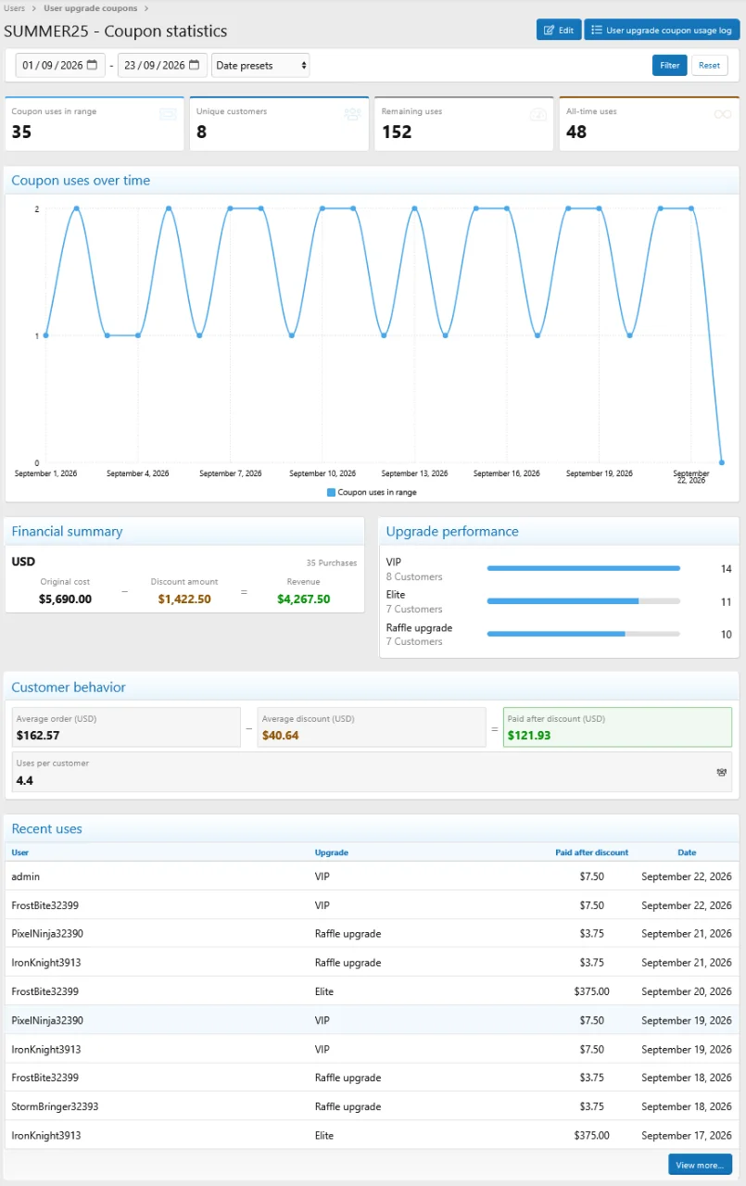Open calendar picker for the 01/09/2026 start date
The height and width of the screenshot is (1186, 746).
[x=92, y=65]
